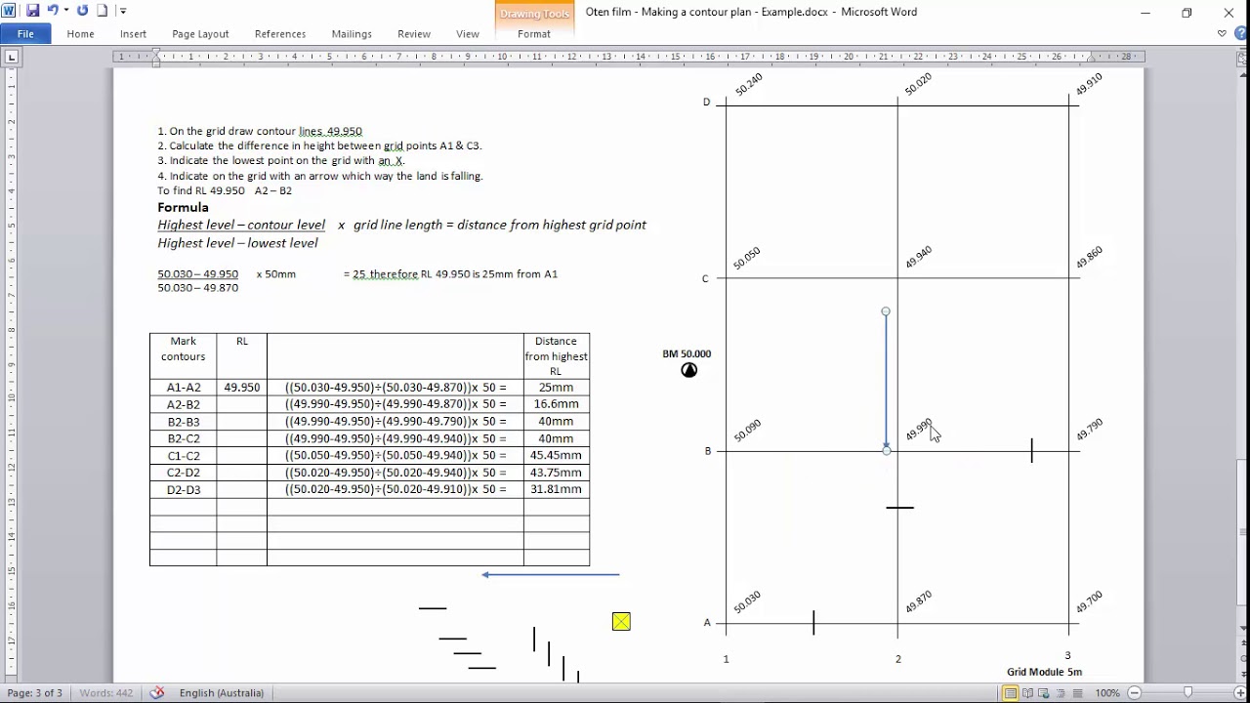Switch to Web Layout view
Viewport: 1250px width, 703px height.
coord(1045,693)
